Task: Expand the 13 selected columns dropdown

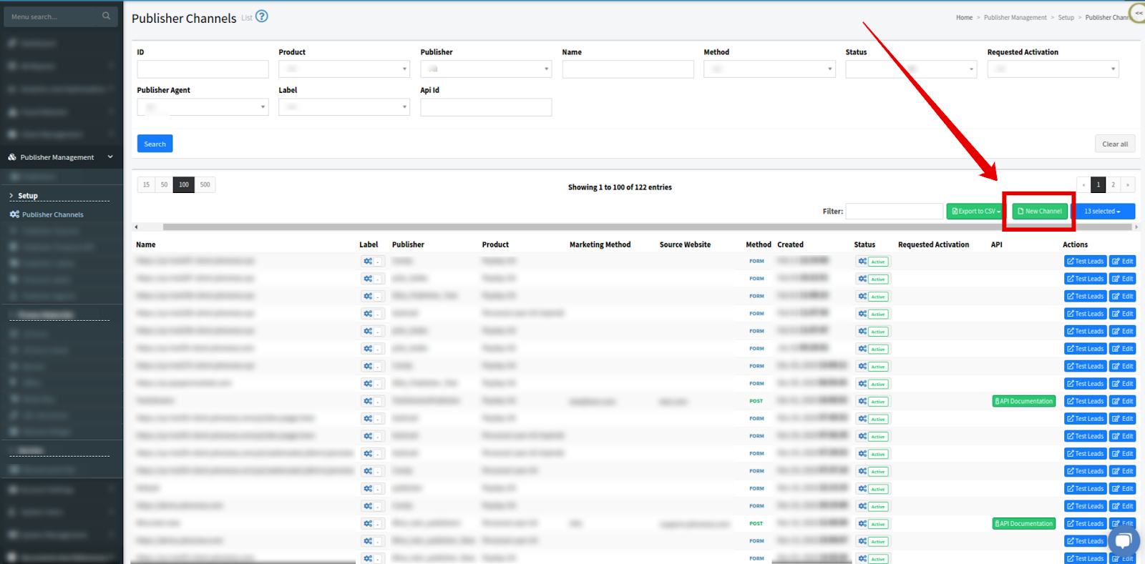Action: pos(1102,212)
